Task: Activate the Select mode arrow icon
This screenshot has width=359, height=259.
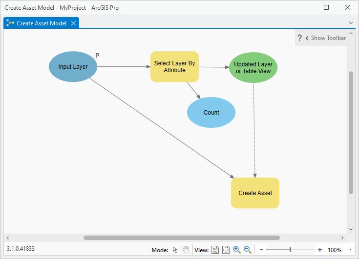Action: coord(175,250)
